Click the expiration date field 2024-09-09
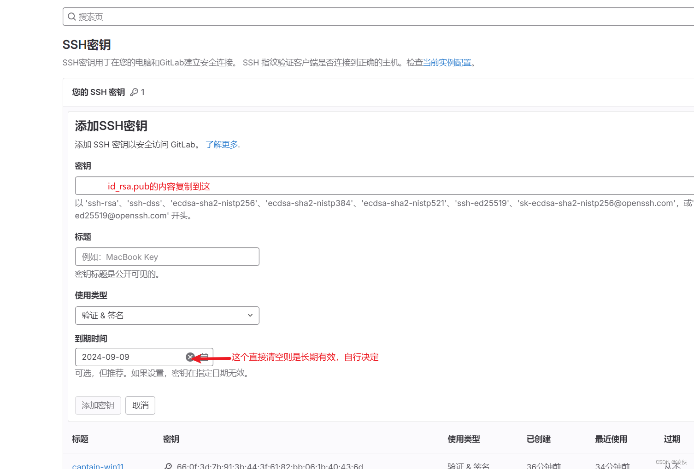This screenshot has width=694, height=469. point(144,357)
